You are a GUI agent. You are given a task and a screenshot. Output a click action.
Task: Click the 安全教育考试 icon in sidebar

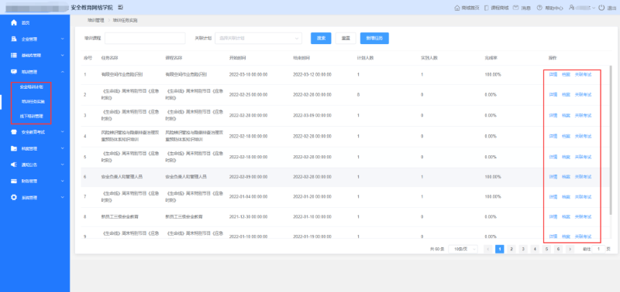pos(14,132)
